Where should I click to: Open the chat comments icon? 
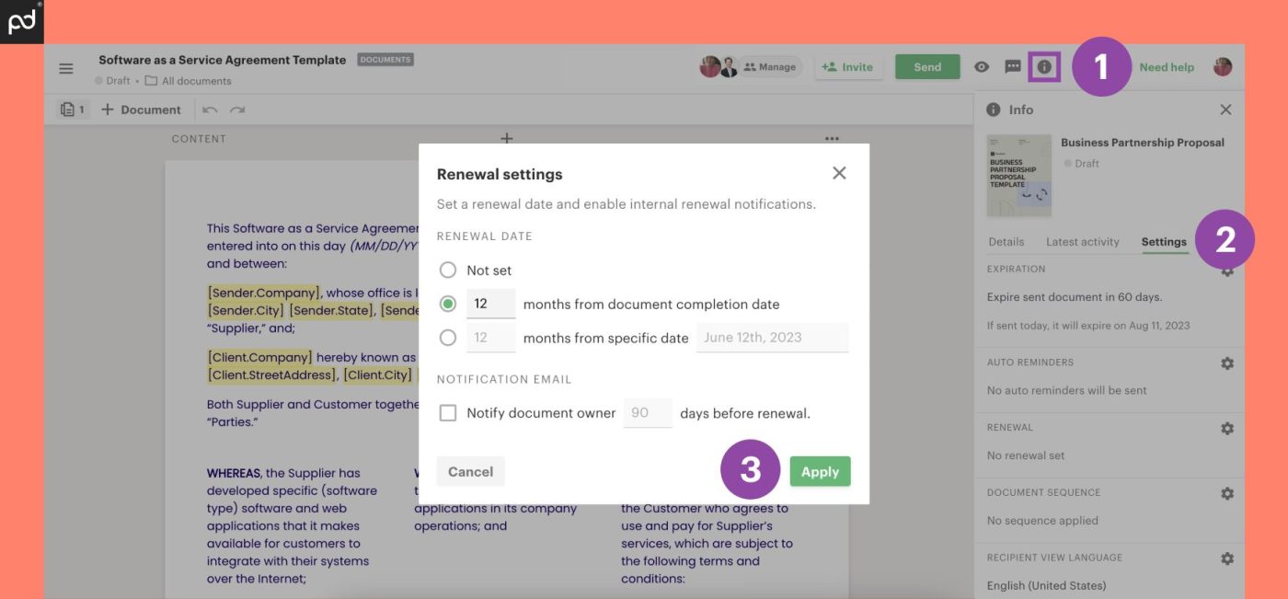tap(1013, 67)
